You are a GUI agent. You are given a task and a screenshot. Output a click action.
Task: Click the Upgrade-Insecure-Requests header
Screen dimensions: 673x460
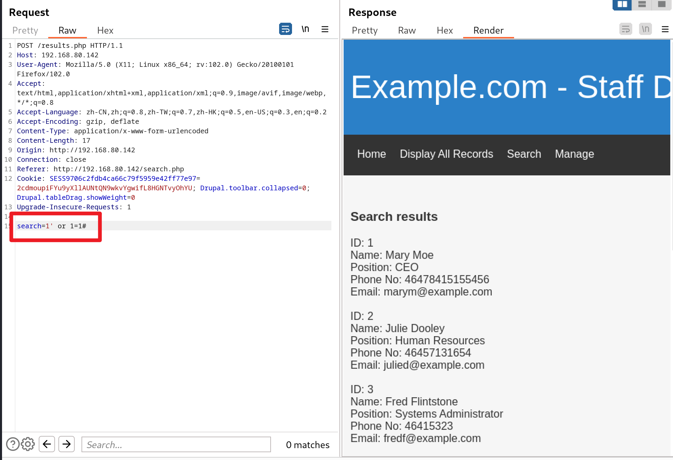click(x=74, y=207)
